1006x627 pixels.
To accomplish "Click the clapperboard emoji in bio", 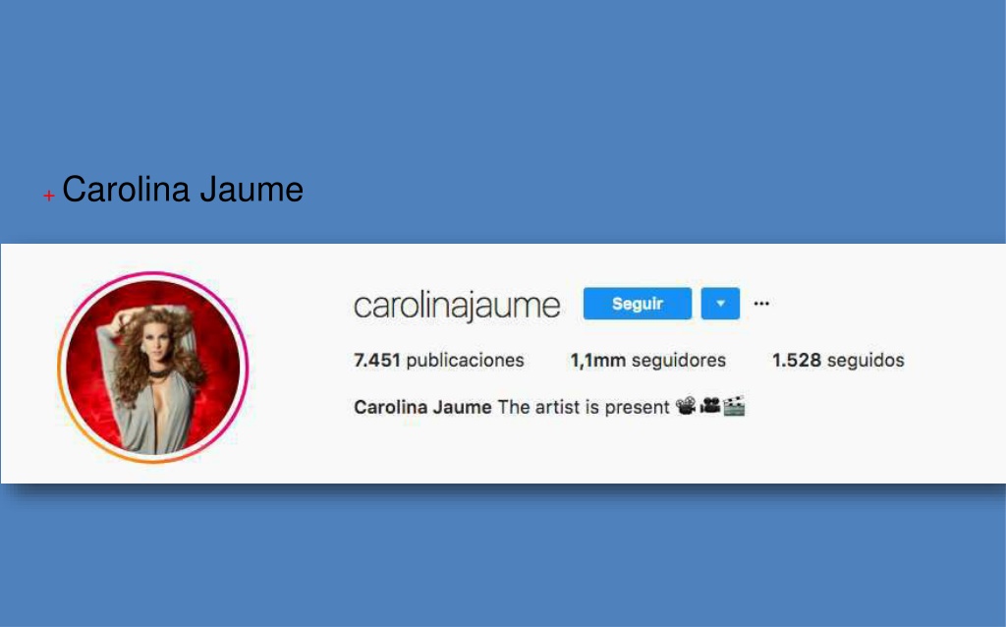I will [734, 406].
